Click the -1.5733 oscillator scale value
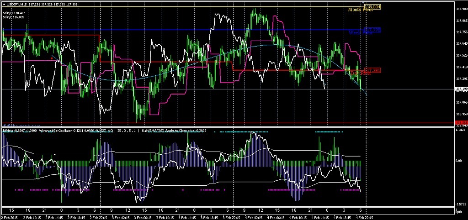The height and width of the screenshot is (220, 468). point(462,204)
